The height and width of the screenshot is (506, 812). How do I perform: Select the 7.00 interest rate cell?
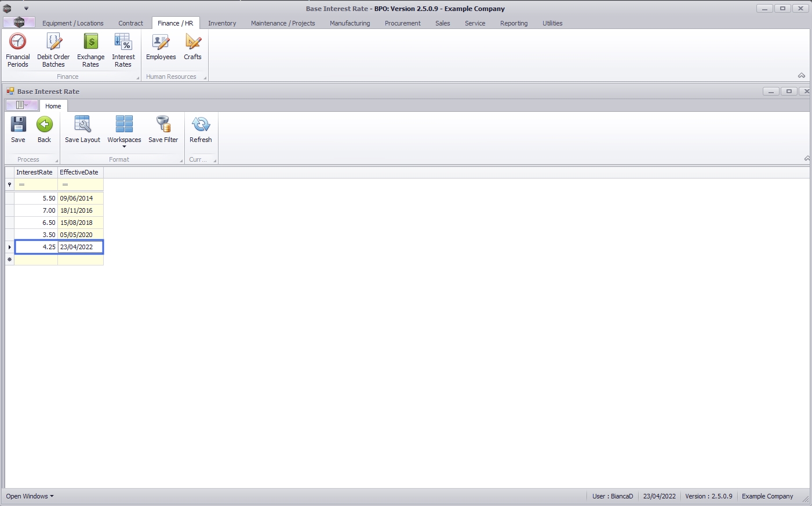(x=36, y=210)
